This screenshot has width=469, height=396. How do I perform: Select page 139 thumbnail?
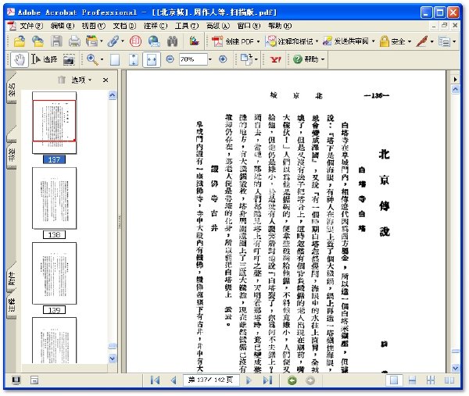[54, 273]
